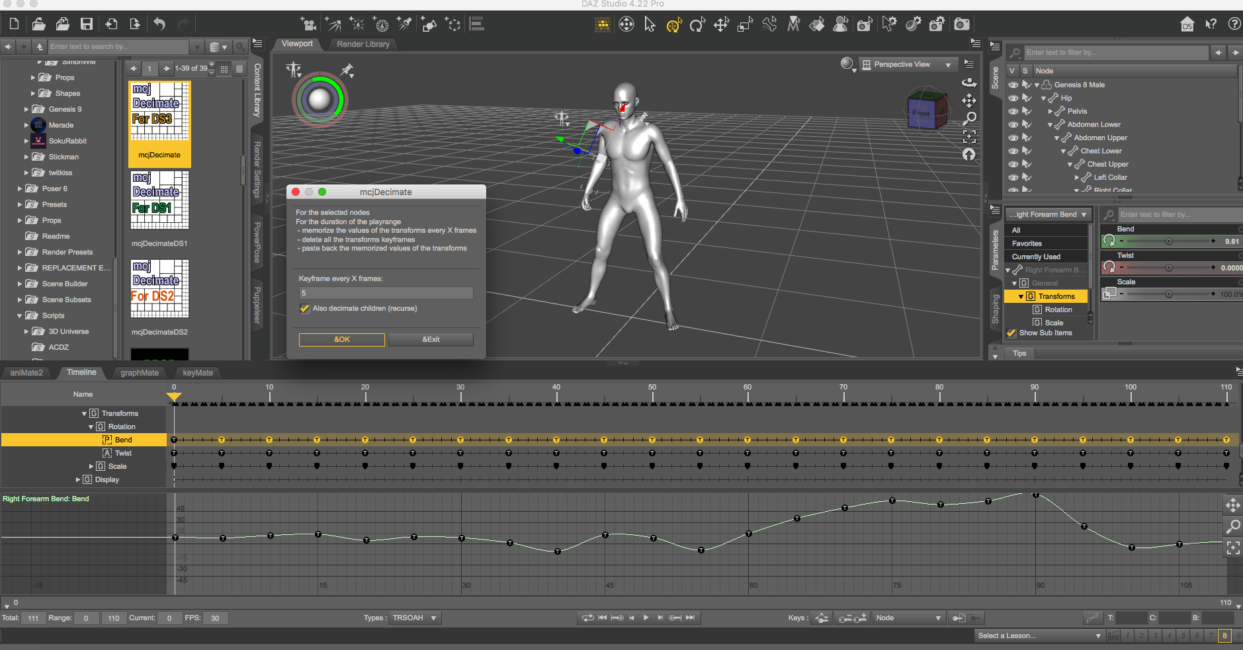The image size is (1243, 650).
Task: Click the Undo arrow icon
Action: click(159, 24)
